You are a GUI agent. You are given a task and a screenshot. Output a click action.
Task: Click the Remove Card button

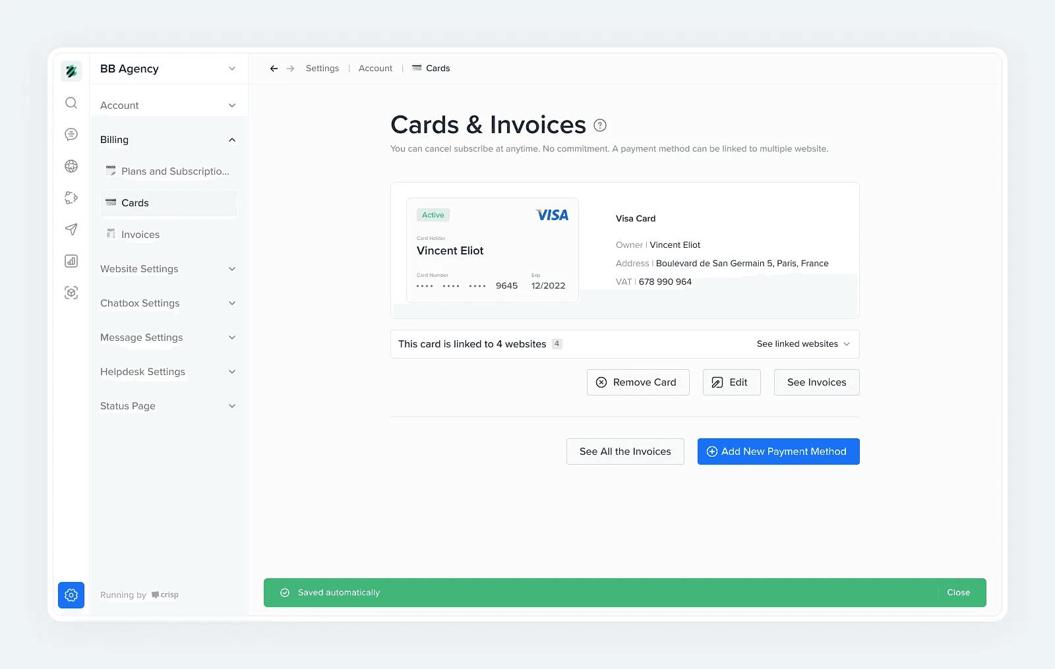[x=638, y=382]
